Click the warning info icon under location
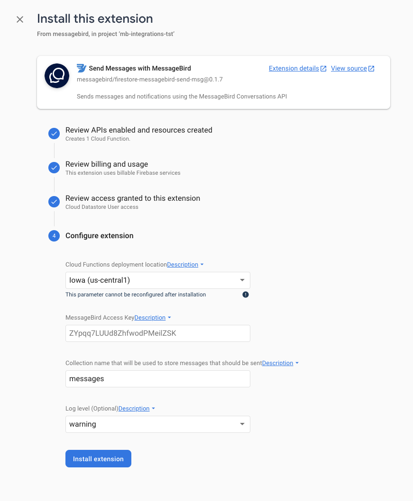 [x=245, y=295]
